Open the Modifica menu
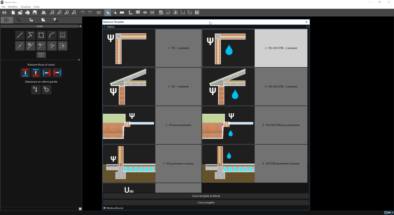Image resolution: width=394 pixels, height=215 pixels. [x=13, y=7]
